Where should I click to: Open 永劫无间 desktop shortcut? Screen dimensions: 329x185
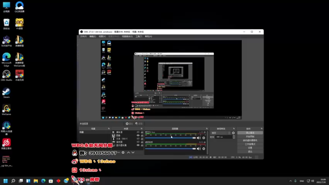[x=19, y=76]
